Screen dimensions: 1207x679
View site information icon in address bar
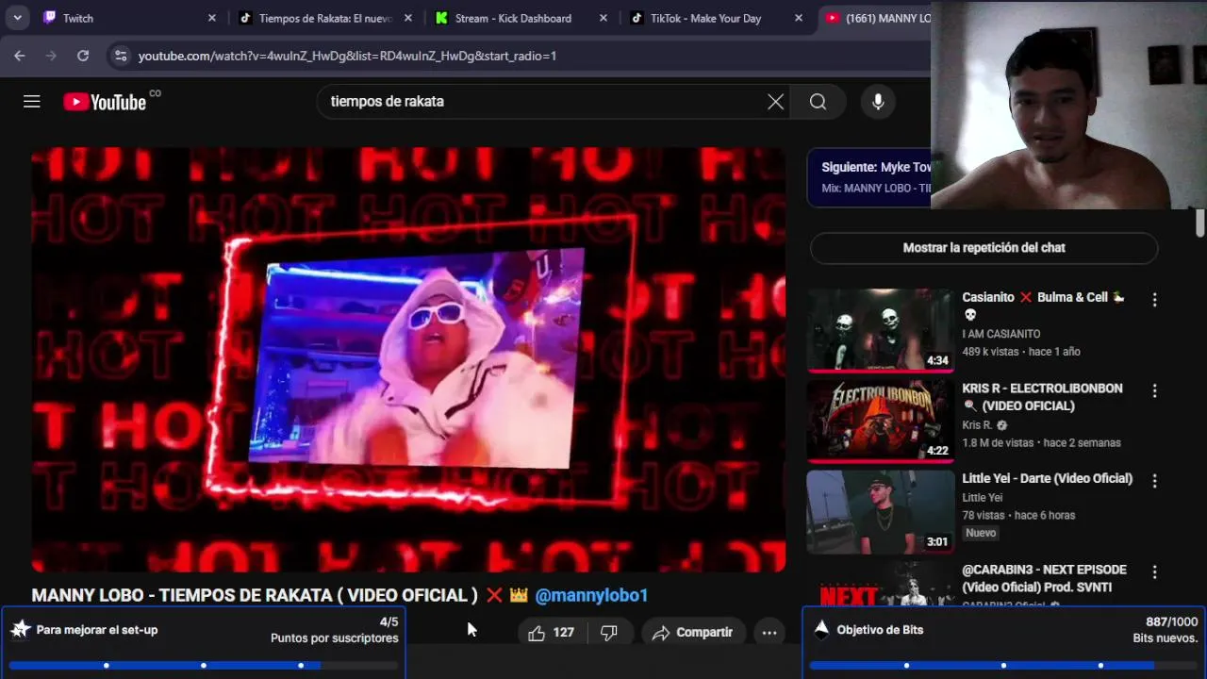point(120,56)
